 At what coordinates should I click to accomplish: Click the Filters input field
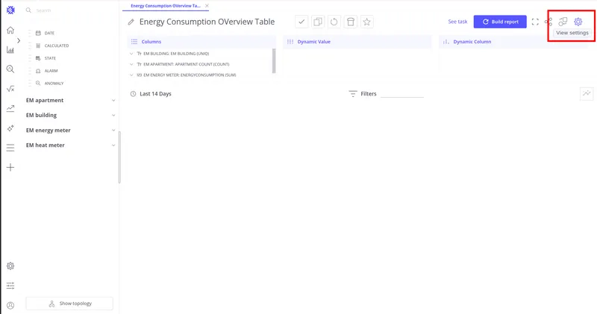click(x=402, y=94)
